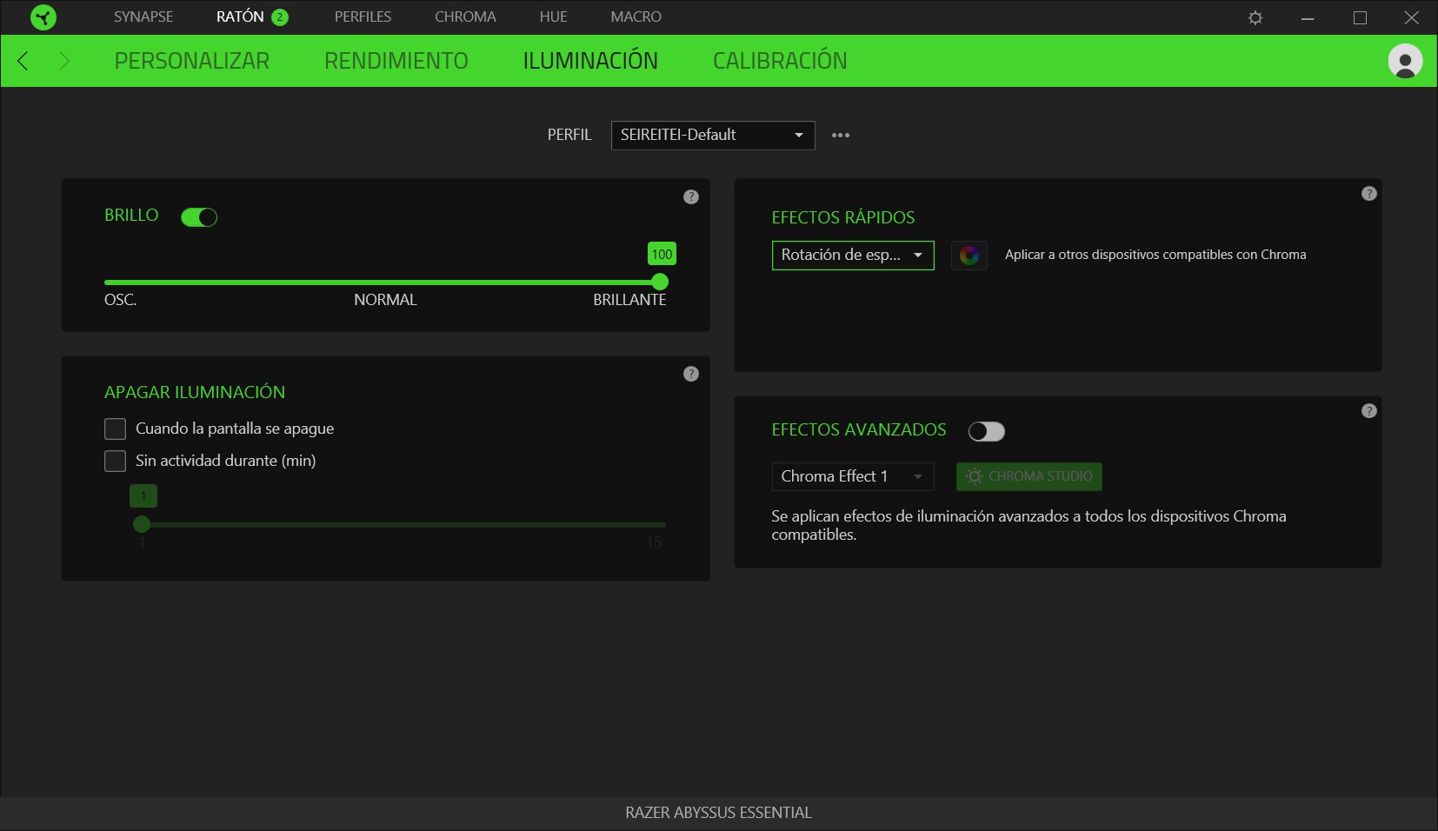Enable the Efectos Avanzados switch
The image size is (1438, 831).
[987, 431]
